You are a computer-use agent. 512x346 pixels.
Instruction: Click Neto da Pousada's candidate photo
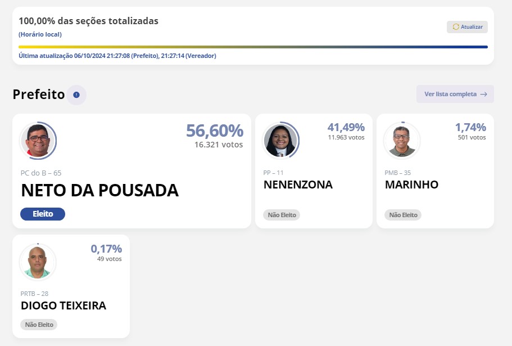[38, 141]
